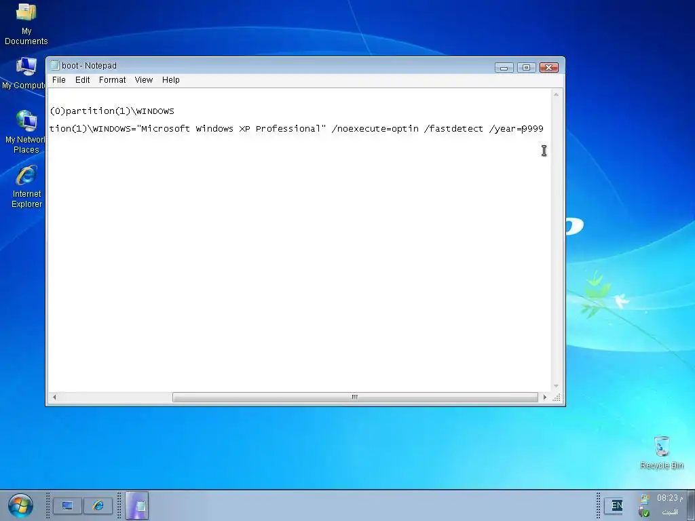Select My Computer desktop icon
This screenshot has width=695, height=521.
[x=24, y=73]
